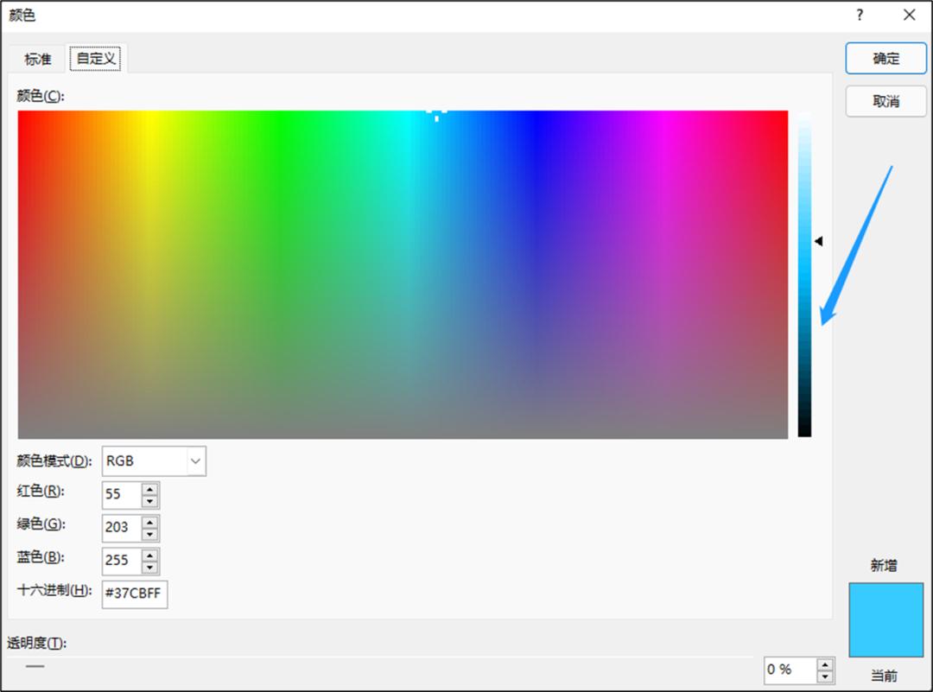
Task: Decrease the 红色 value with down arrow
Action: tap(150, 501)
